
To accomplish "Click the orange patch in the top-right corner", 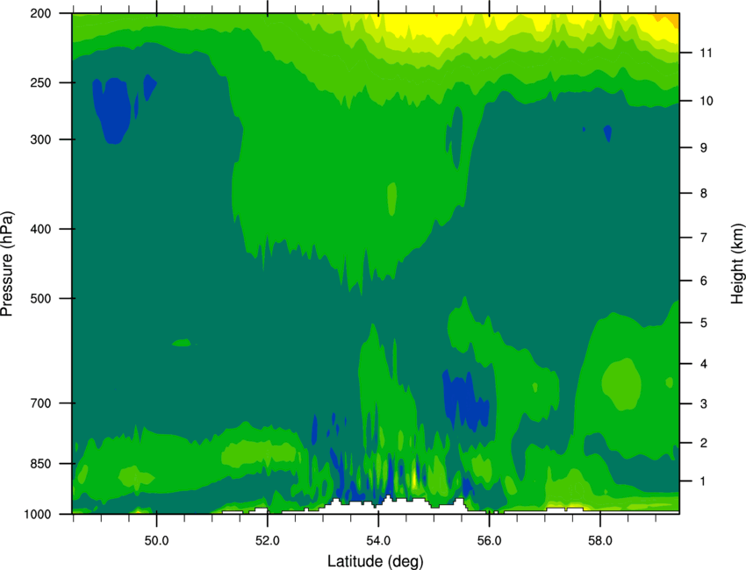I will [x=668, y=18].
